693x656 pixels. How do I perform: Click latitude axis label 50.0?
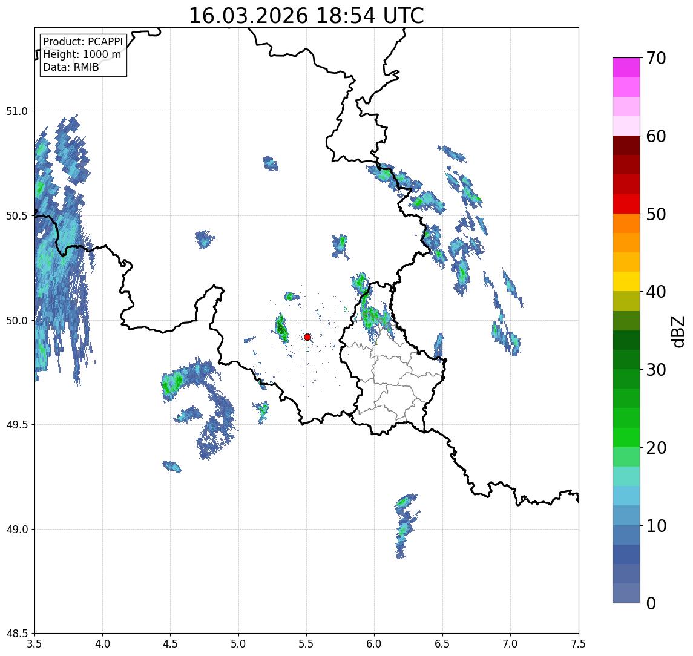(x=16, y=321)
